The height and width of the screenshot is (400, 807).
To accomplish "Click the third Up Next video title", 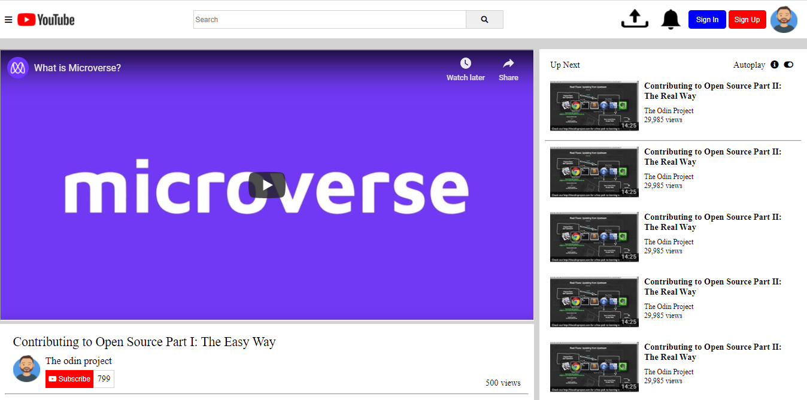I will 713,222.
